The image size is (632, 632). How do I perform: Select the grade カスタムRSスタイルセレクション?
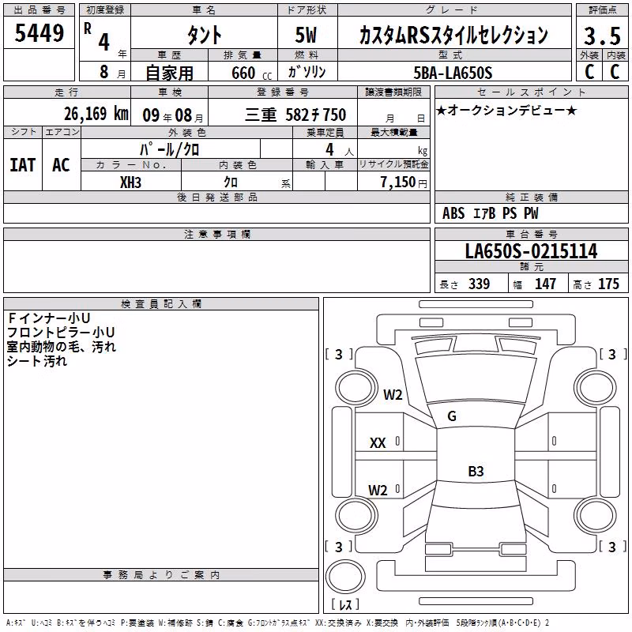coord(453,35)
